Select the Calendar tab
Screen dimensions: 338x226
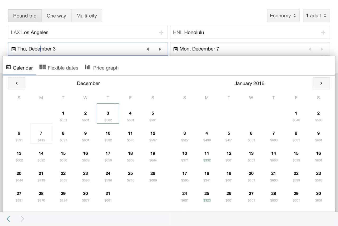20,68
